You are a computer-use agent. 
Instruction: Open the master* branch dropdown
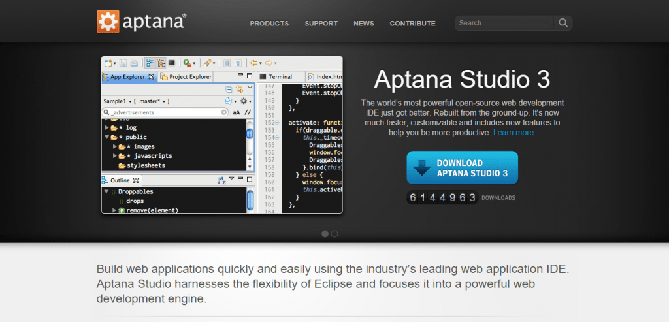coord(152,101)
